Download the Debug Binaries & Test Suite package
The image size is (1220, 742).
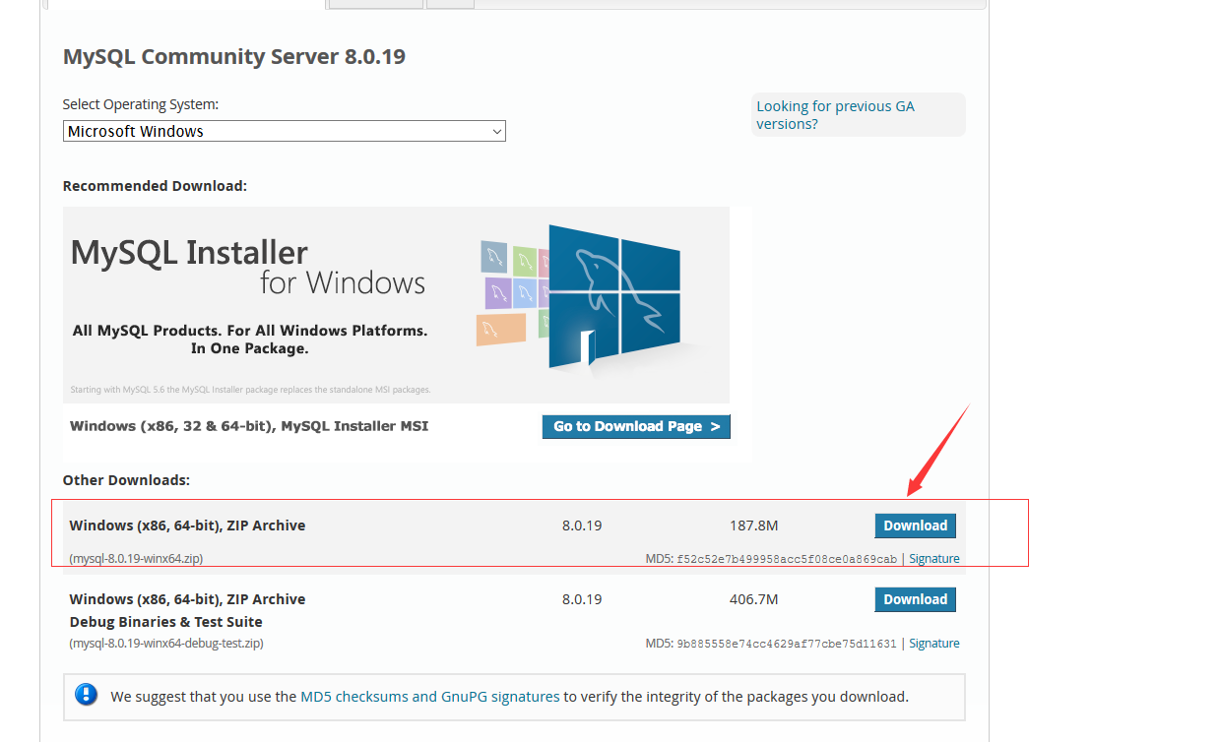pyautogui.click(x=915, y=599)
